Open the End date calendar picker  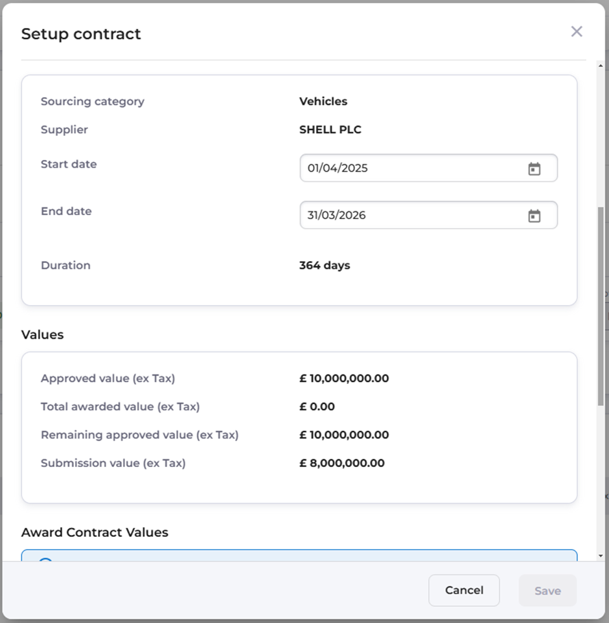click(534, 216)
